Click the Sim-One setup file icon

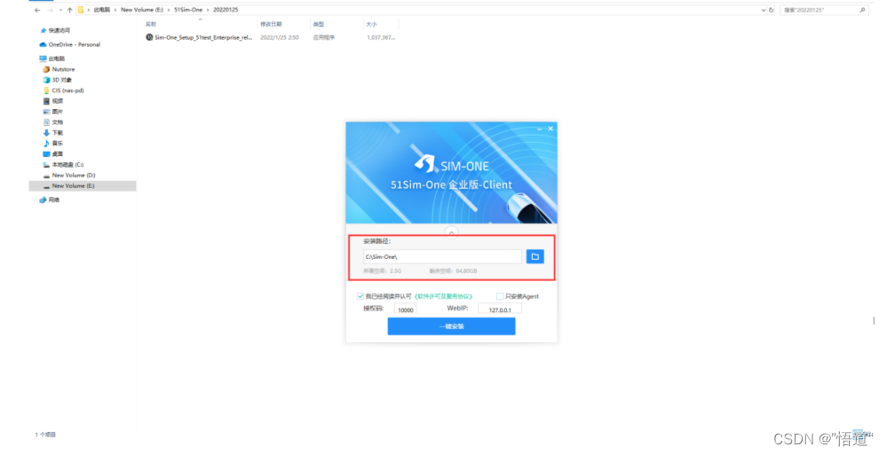(x=149, y=37)
